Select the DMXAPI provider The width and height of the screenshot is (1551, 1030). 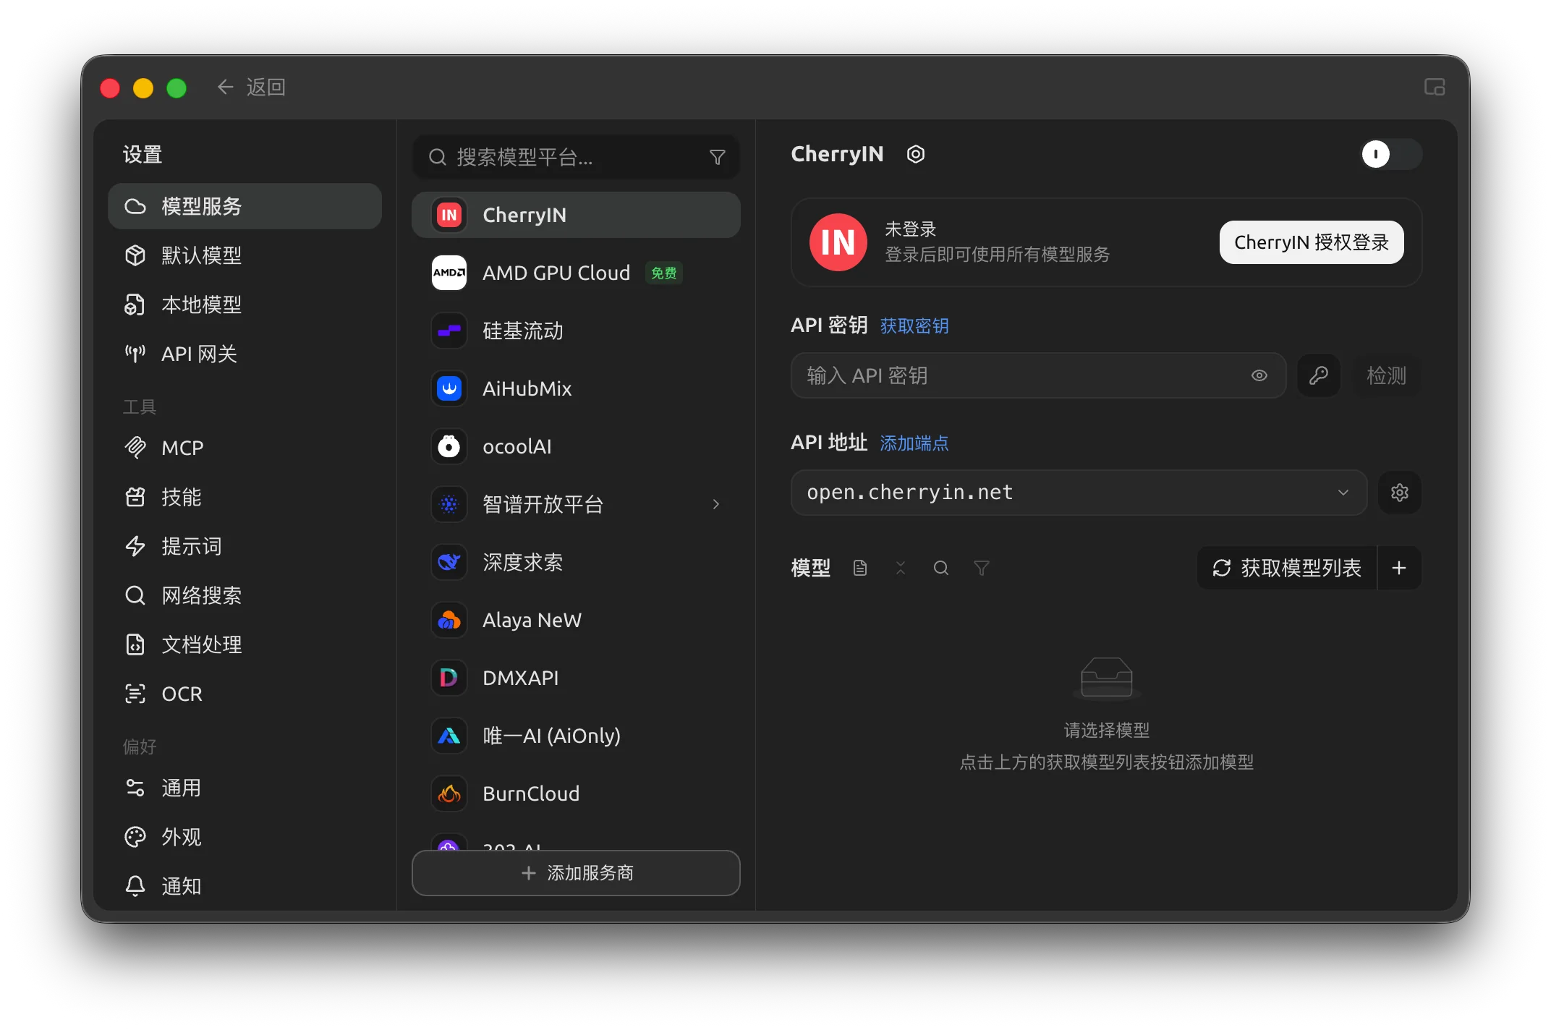(x=576, y=678)
